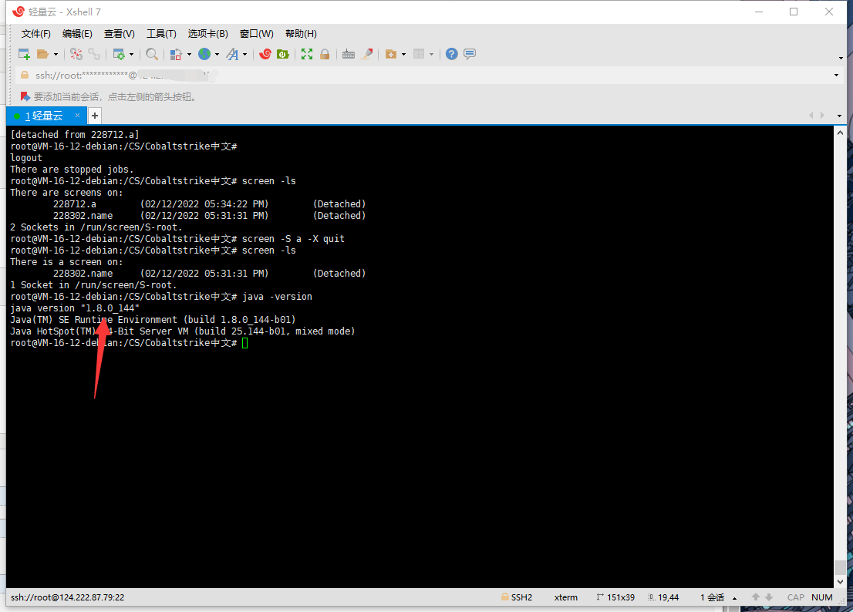Open the 工具(T) menu
The width and height of the screenshot is (853, 612).
pos(161,34)
